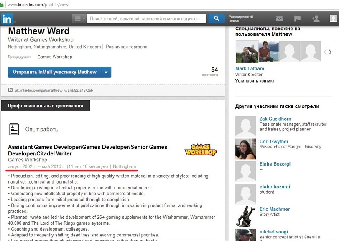Click the browser URL address text
Screen dimensions: 339x241
tap(38, 5)
